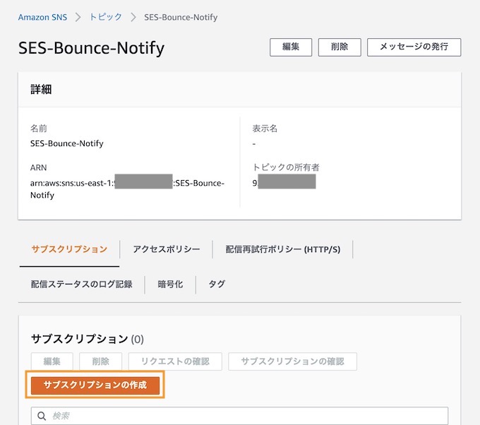480x425 pixels.
Task: Select the サブスクリプション tab
Action: pos(69,249)
